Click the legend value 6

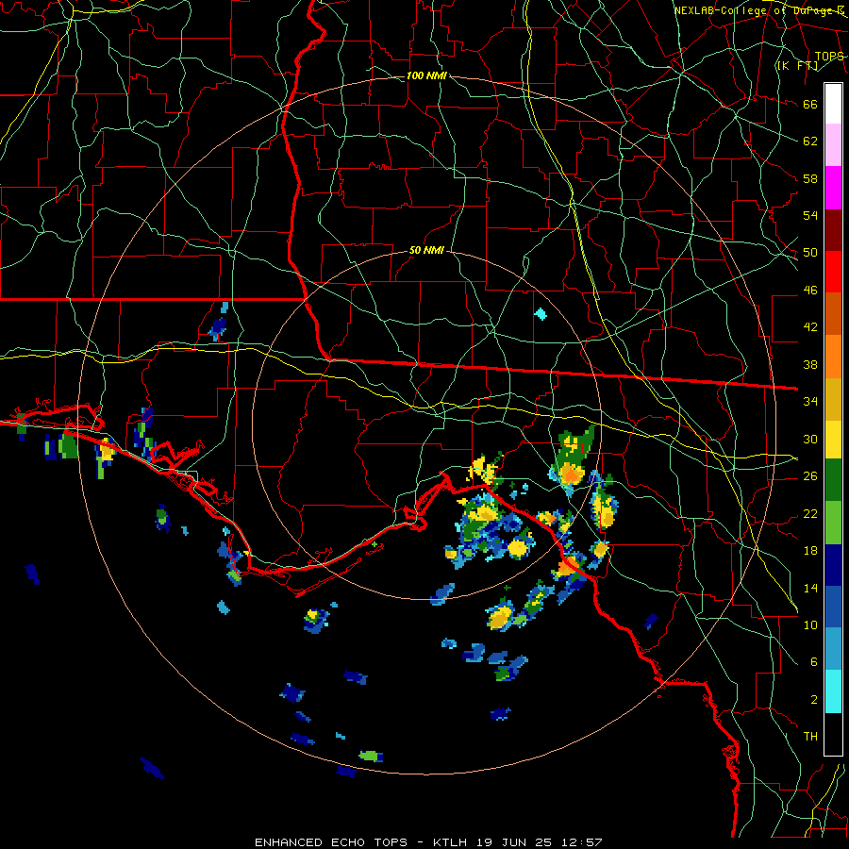[814, 661]
